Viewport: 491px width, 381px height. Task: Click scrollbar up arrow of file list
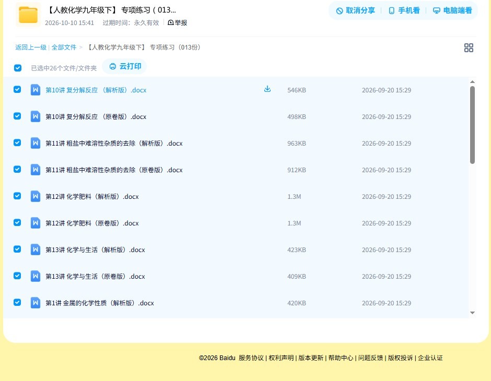tap(472, 81)
